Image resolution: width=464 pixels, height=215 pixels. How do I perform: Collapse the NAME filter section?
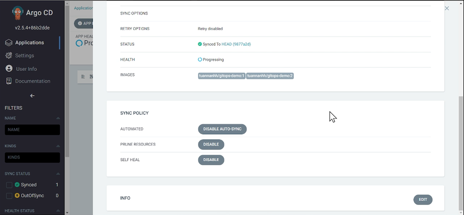(58, 118)
